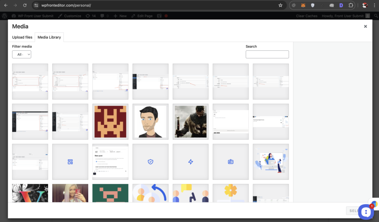Choose the armored knight photo
This screenshot has height=222, width=379.
pyautogui.click(x=191, y=121)
